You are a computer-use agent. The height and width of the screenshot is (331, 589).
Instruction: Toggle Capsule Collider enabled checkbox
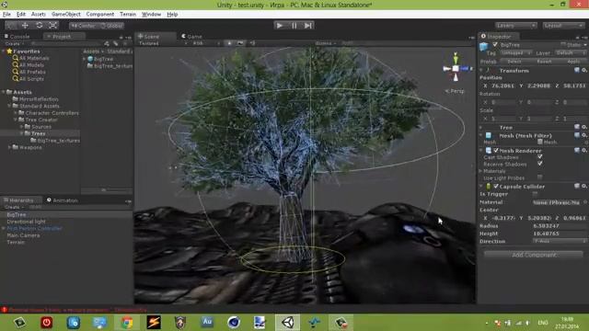(x=496, y=186)
